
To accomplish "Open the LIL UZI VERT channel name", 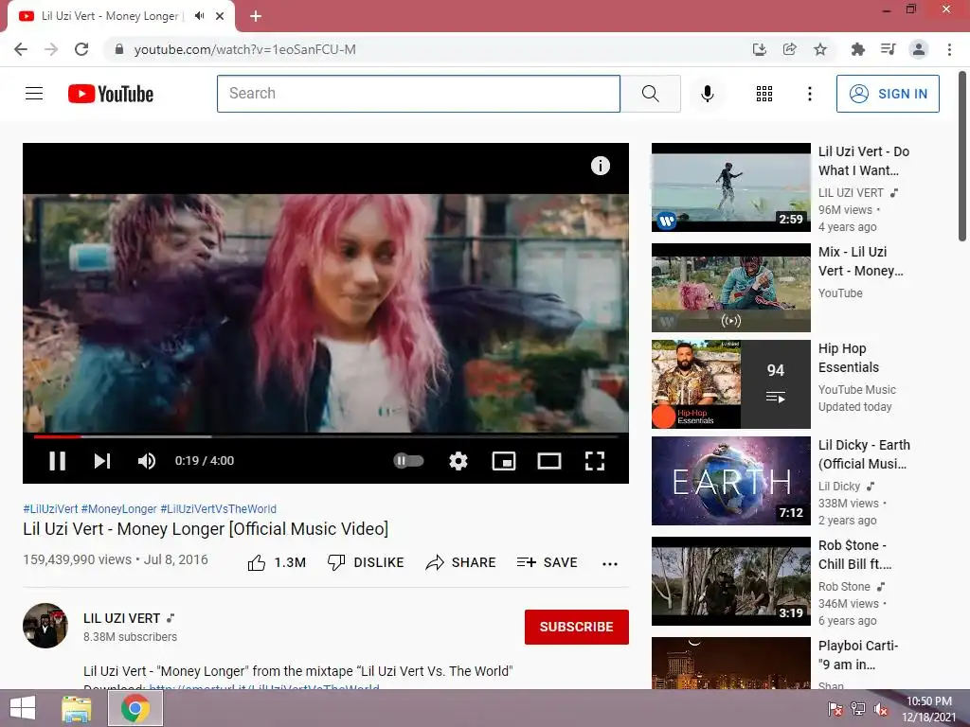I will point(122,618).
